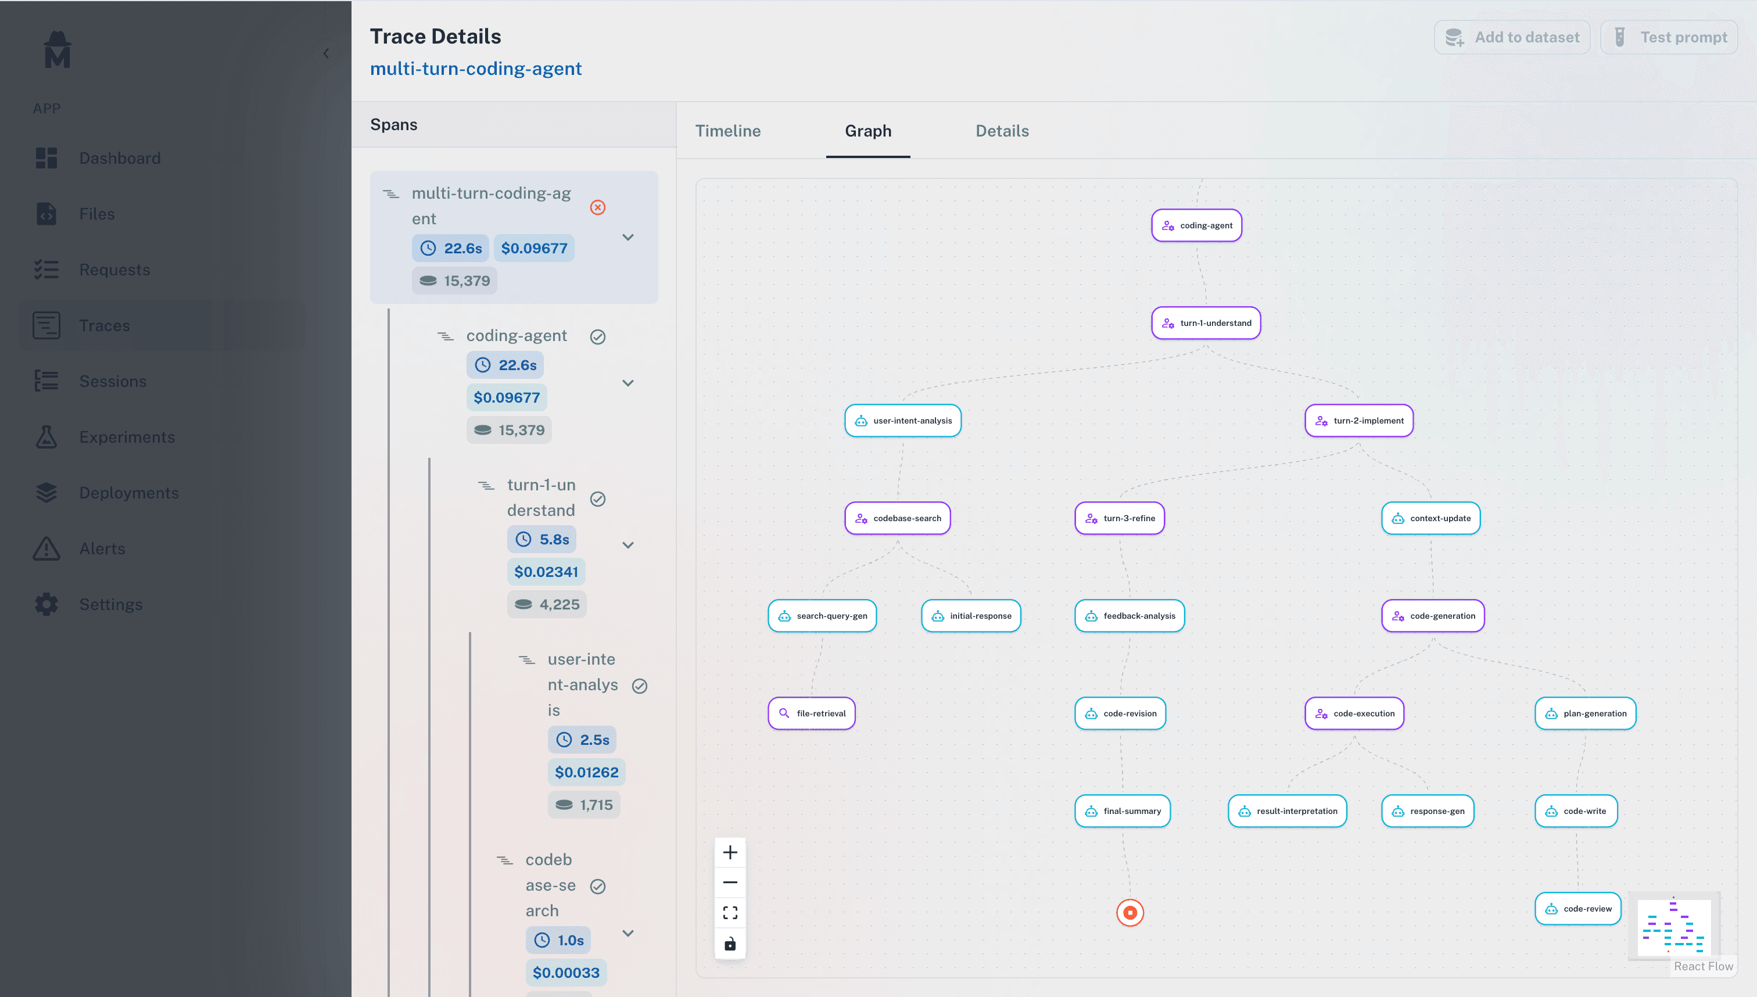
Task: Select Traces in the left sidebar
Action: (104, 325)
